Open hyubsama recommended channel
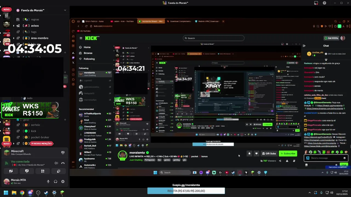 point(95,160)
